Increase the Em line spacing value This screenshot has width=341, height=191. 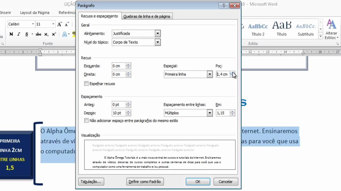233,112
